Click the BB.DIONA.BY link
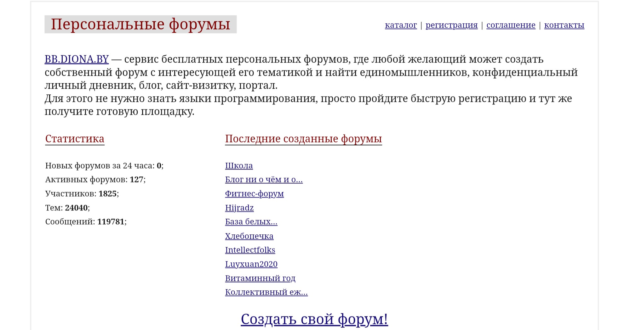The image size is (630, 330). [x=77, y=59]
